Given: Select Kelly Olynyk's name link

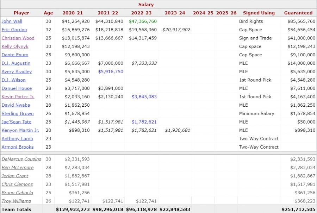Looking at the screenshot, I should tap(15, 46).
